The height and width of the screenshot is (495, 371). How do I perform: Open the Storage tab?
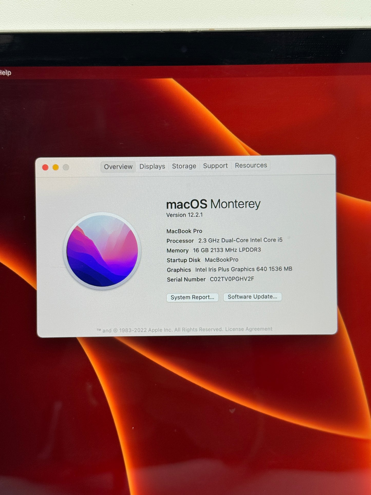pos(184,166)
